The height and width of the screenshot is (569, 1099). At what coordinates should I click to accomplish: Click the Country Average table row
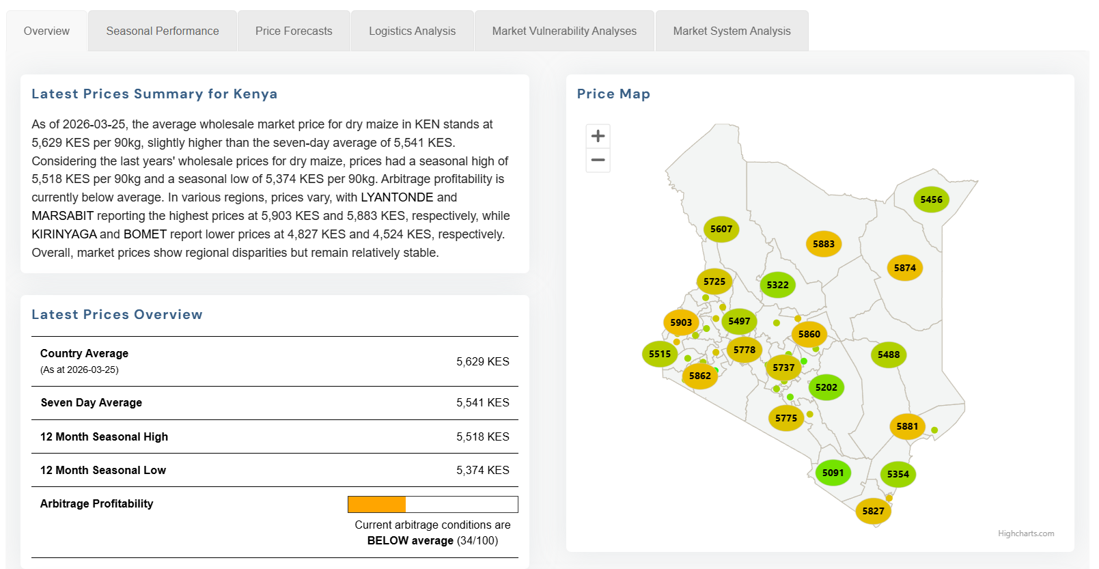pos(275,361)
